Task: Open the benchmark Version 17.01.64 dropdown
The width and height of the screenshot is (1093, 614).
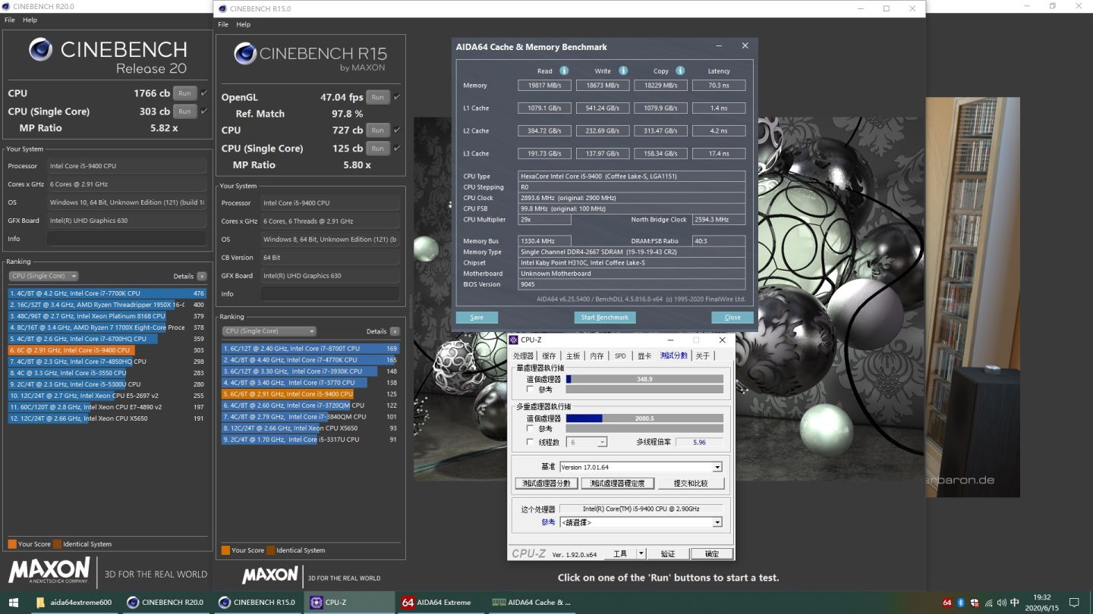Action: (717, 467)
